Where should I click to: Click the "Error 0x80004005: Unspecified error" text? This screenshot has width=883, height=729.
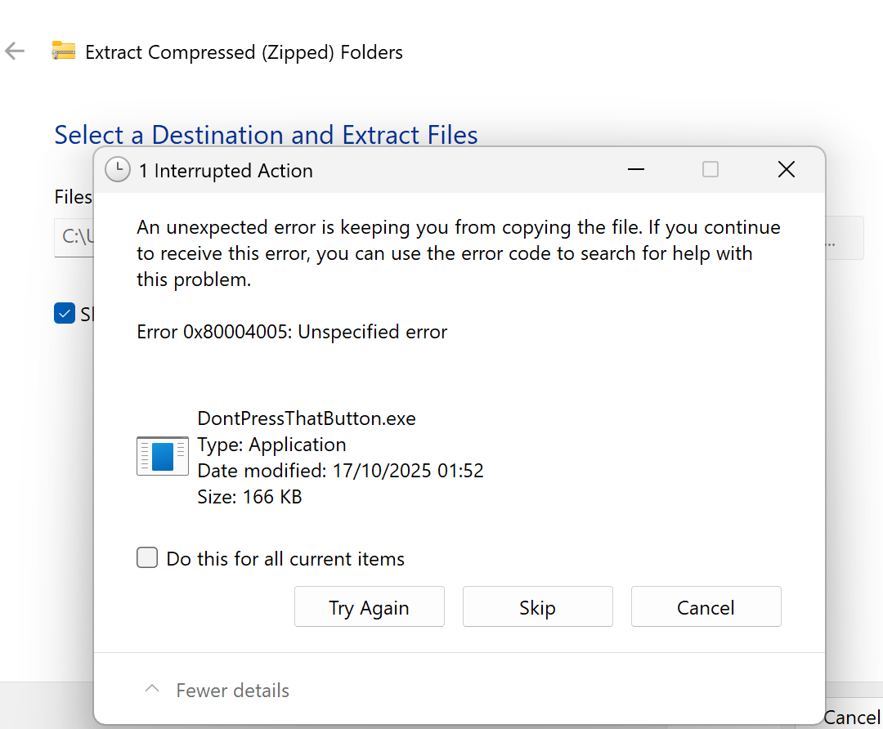[292, 332]
